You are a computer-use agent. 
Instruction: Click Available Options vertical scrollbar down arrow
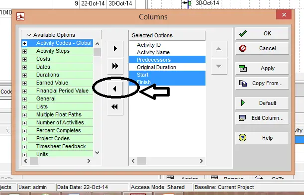(x=98, y=153)
